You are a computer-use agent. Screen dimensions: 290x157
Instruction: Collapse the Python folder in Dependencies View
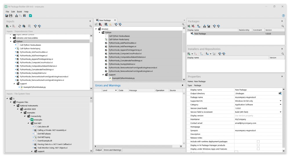point(11,41)
